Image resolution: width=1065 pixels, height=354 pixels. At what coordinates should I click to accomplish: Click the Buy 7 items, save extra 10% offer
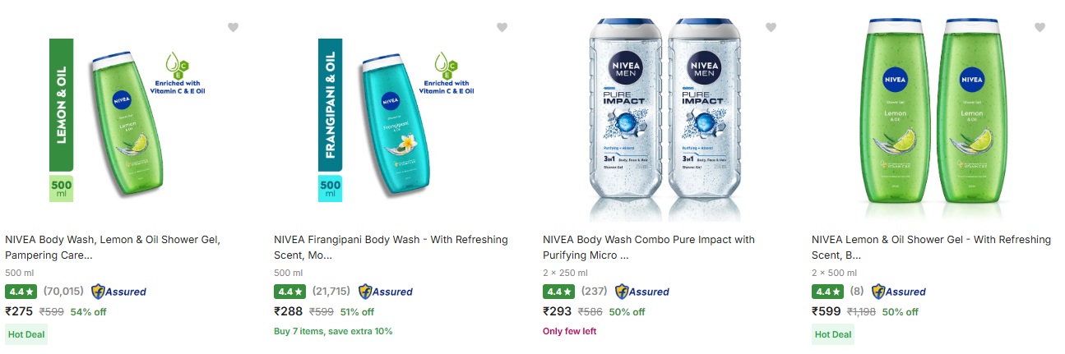[333, 332]
